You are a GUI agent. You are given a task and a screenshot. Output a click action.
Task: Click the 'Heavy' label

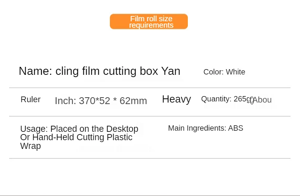[x=176, y=99]
